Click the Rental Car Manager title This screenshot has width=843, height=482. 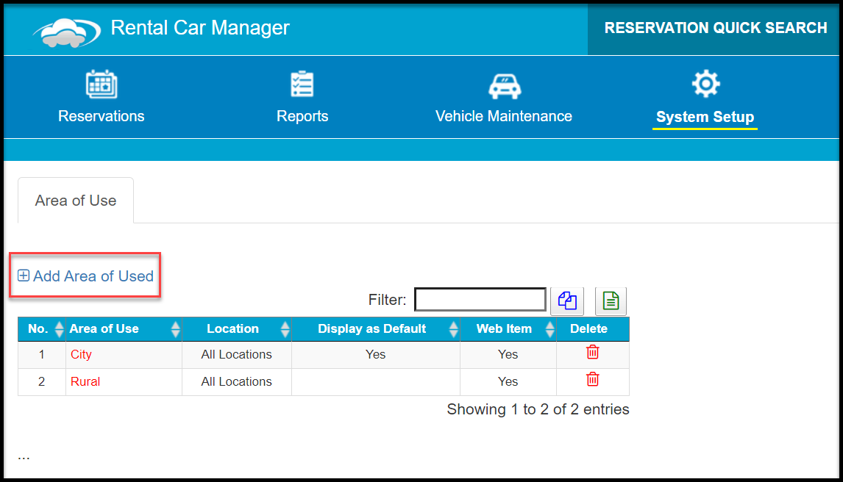(x=200, y=28)
